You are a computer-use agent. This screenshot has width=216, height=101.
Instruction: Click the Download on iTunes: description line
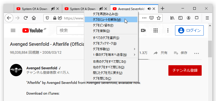[x=43, y=93]
